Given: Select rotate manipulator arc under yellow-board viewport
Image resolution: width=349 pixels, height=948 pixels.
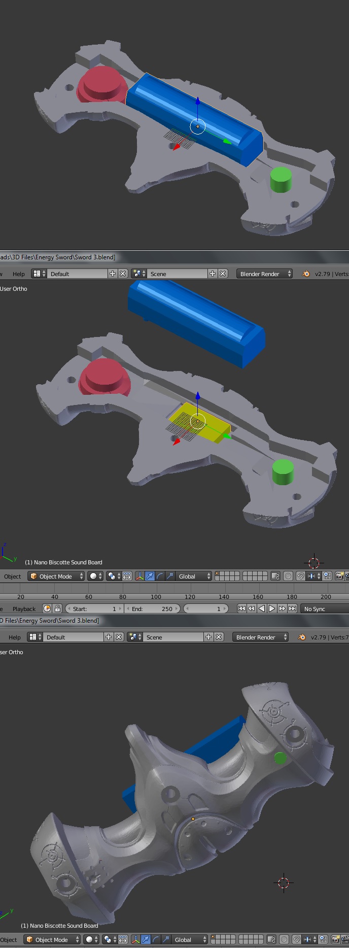Looking at the screenshot, I should [x=160, y=576].
